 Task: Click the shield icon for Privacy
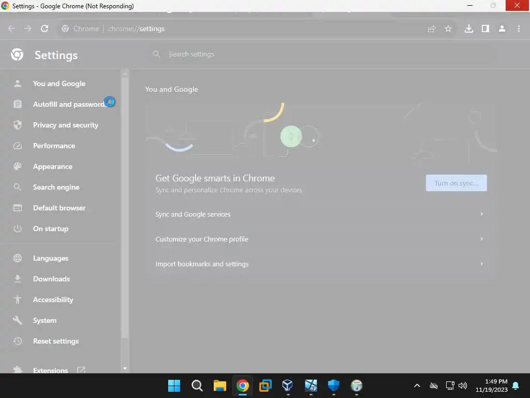pyautogui.click(x=18, y=125)
